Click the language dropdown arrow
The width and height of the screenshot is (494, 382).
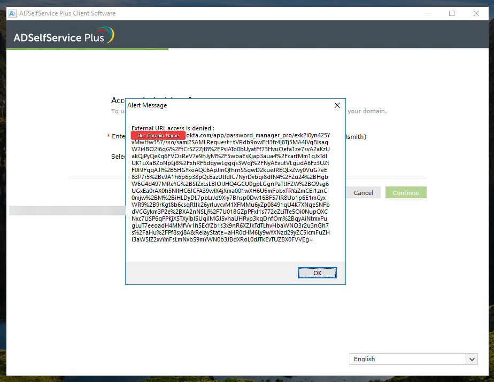472,359
